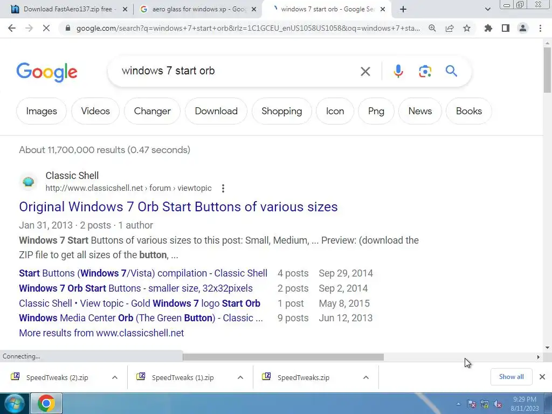Open Windows Media Center Orb link

pos(141,318)
